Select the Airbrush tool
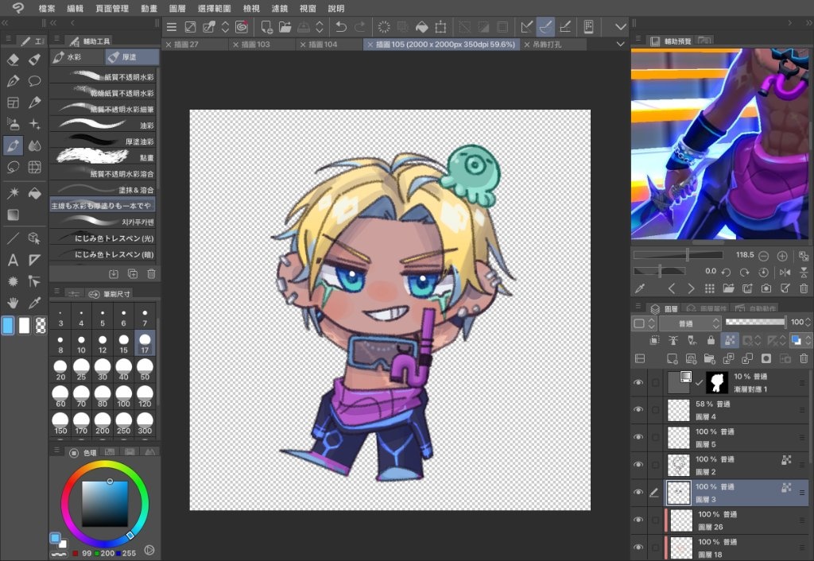The height and width of the screenshot is (561, 814). click(13, 123)
